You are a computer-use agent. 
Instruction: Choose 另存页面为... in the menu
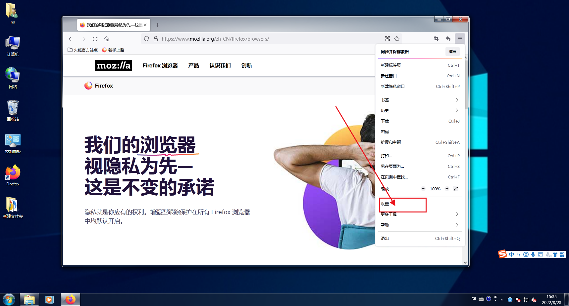[420, 167]
